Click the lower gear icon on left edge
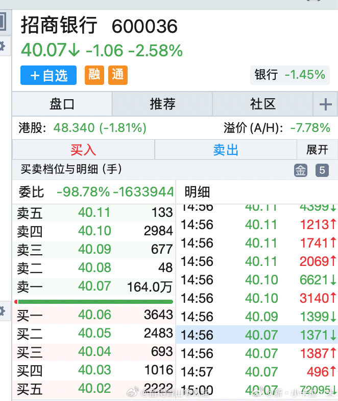This screenshot has height=401, width=338. (x=2, y=311)
